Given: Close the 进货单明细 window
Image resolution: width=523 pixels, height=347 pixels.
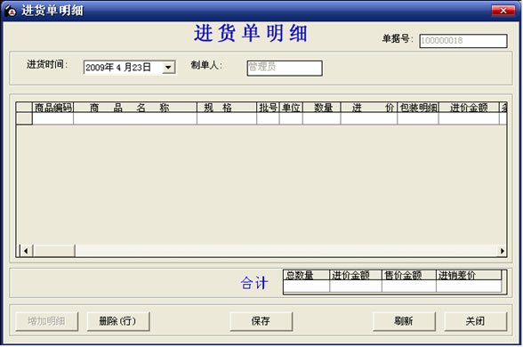Looking at the screenshot, I should click(503, 11).
